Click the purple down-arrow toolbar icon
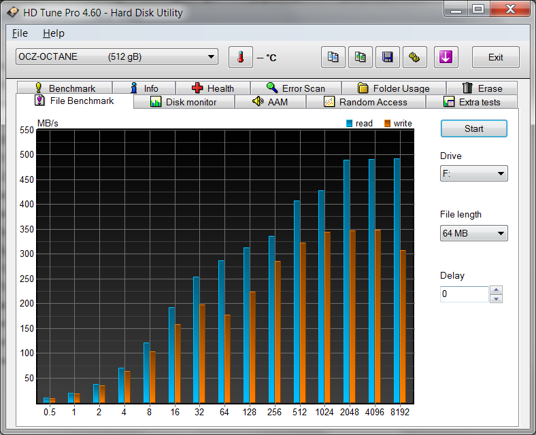This screenshot has width=536, height=435. click(446, 57)
